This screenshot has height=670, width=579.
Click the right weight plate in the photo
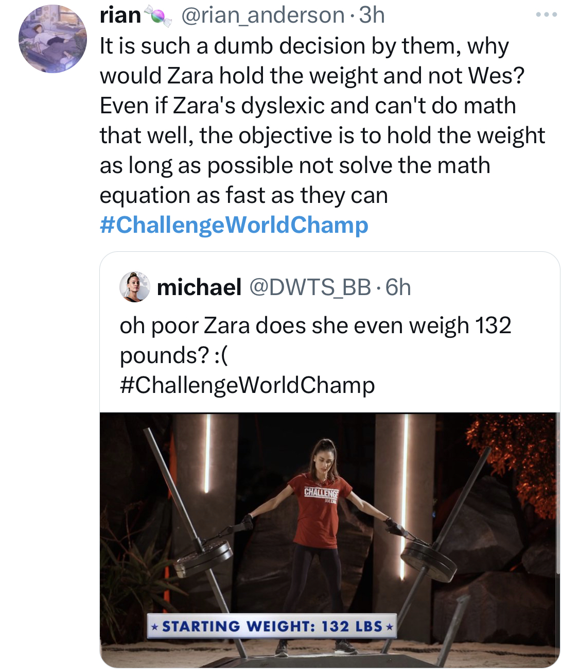pos(429,559)
